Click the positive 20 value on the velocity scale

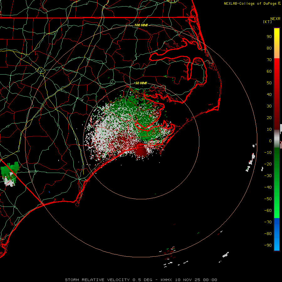[269, 118]
